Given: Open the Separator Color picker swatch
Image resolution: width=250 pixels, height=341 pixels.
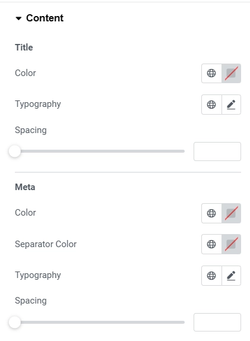Looking at the screenshot, I should [x=232, y=244].
